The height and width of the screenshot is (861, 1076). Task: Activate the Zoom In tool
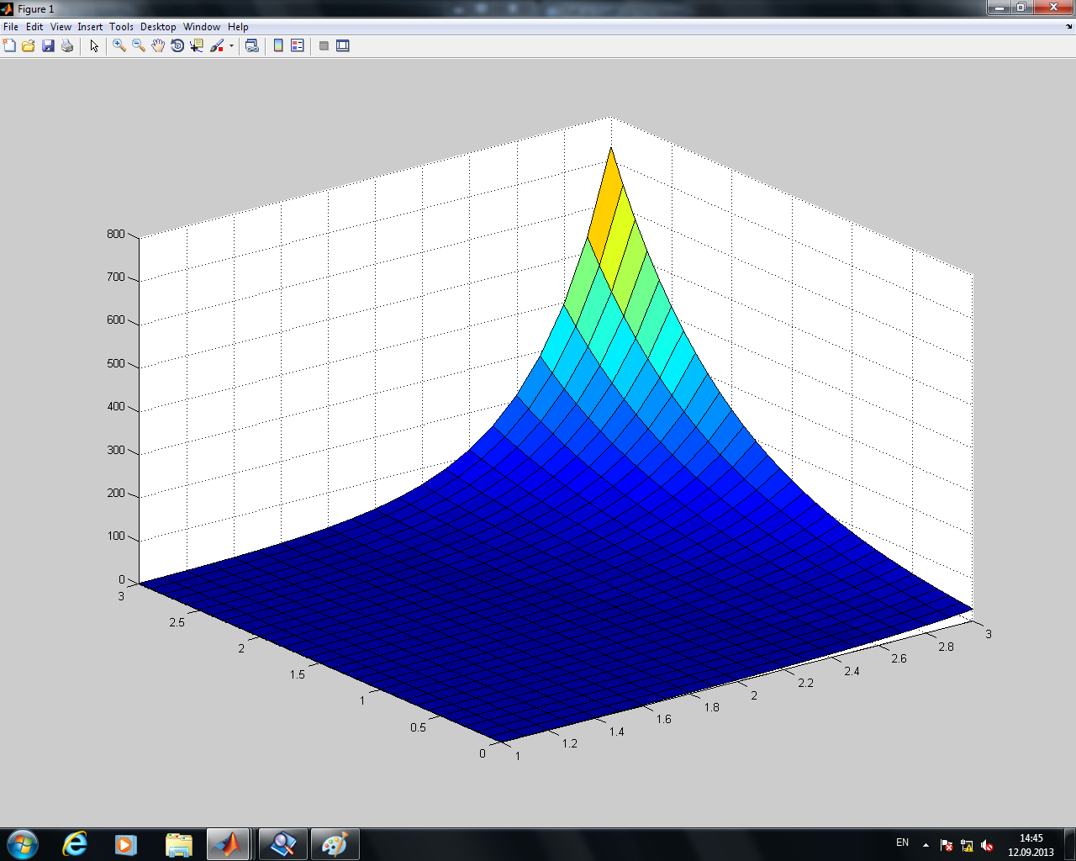pyautogui.click(x=119, y=45)
